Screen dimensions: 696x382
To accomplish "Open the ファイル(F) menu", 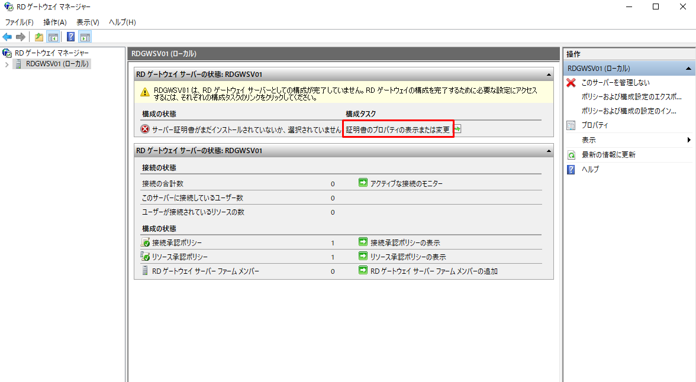I will pos(19,22).
